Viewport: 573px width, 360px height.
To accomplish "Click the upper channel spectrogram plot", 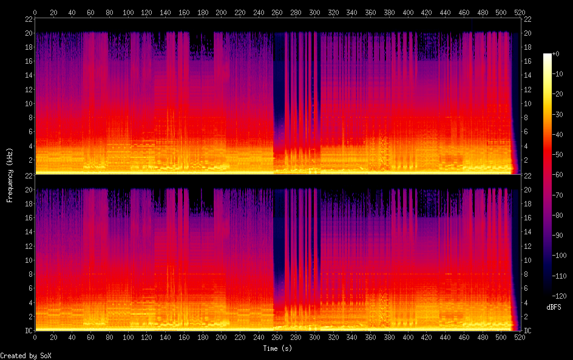I will coord(278,97).
